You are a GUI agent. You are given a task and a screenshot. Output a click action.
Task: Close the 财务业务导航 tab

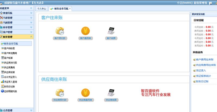pyautogui.click(x=70, y=9)
